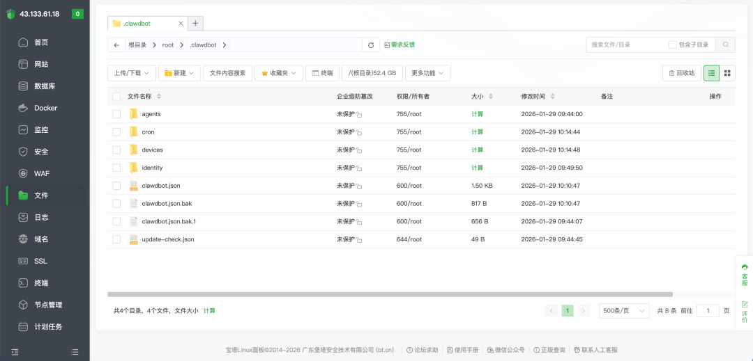The image size is (753, 361).
Task: Close the .clawdbot tab
Action: (x=181, y=24)
